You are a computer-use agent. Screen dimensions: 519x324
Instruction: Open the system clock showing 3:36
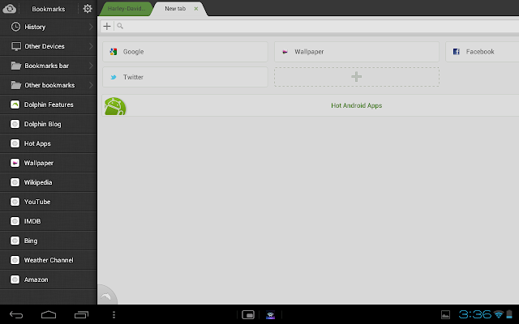[475, 314]
